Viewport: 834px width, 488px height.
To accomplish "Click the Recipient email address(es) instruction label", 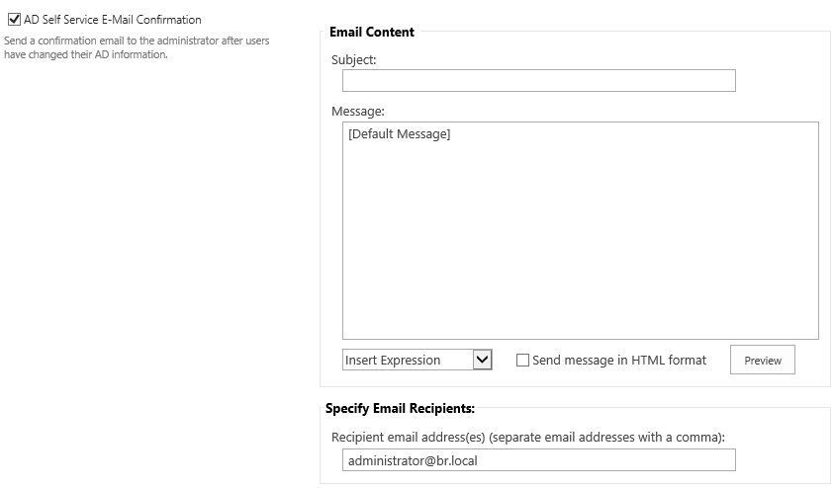I will point(528,437).
